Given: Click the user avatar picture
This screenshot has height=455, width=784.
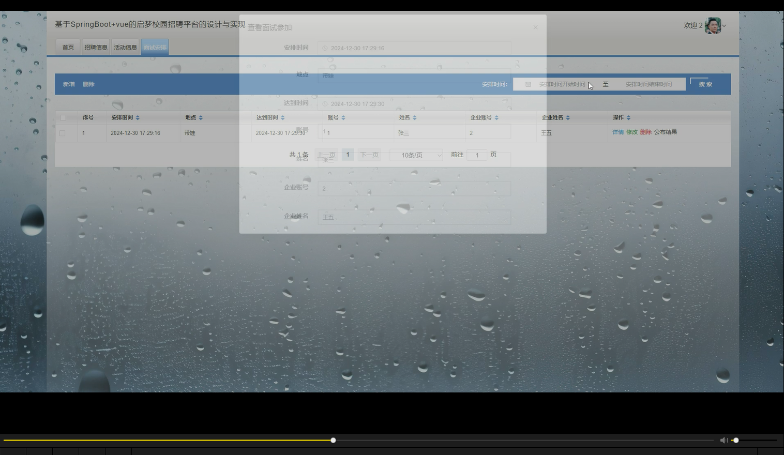Looking at the screenshot, I should 713,25.
